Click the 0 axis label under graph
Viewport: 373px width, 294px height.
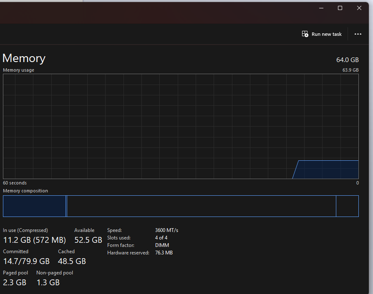[357, 183]
